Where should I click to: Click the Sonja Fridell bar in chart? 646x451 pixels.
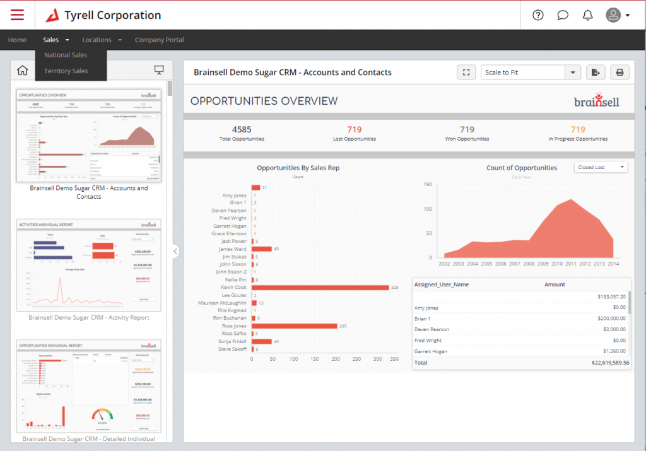262,341
